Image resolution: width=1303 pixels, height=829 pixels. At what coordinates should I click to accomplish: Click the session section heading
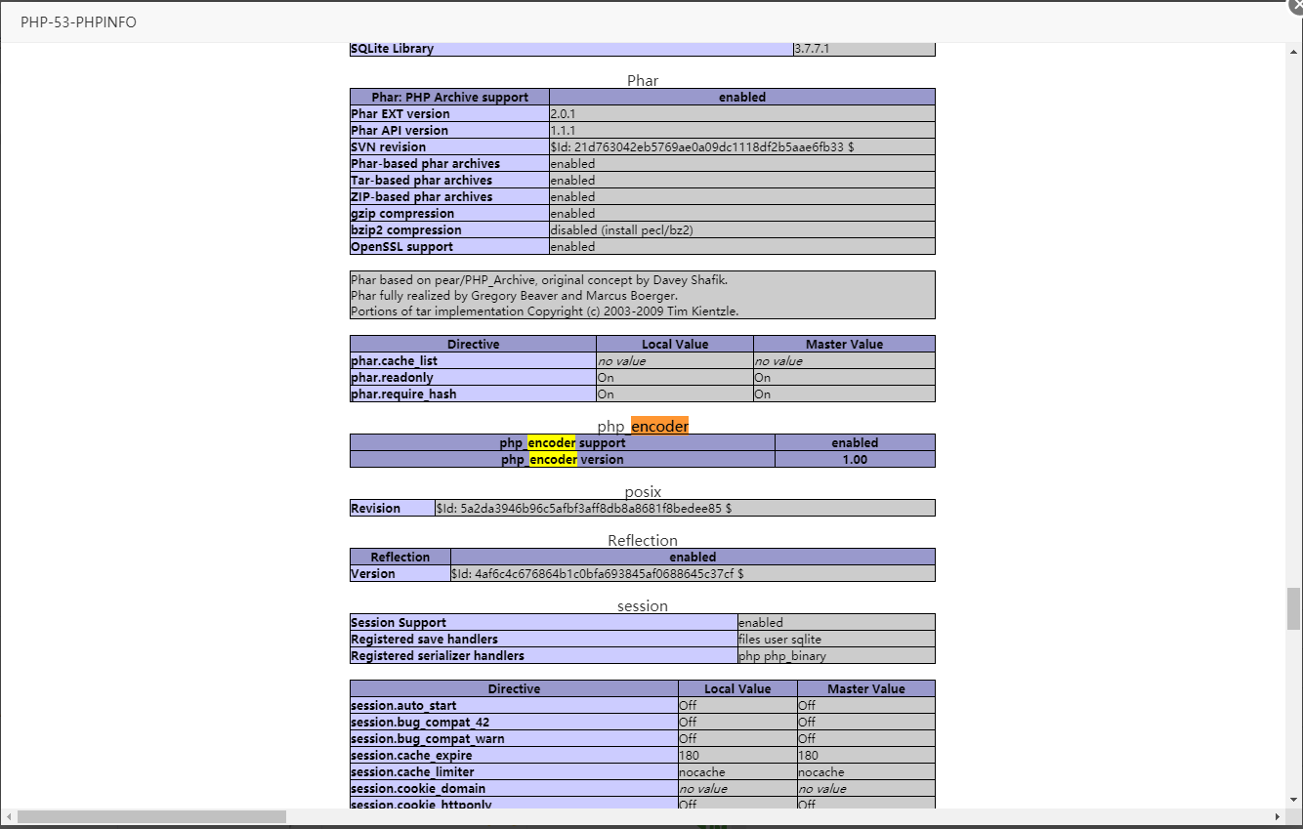643,605
